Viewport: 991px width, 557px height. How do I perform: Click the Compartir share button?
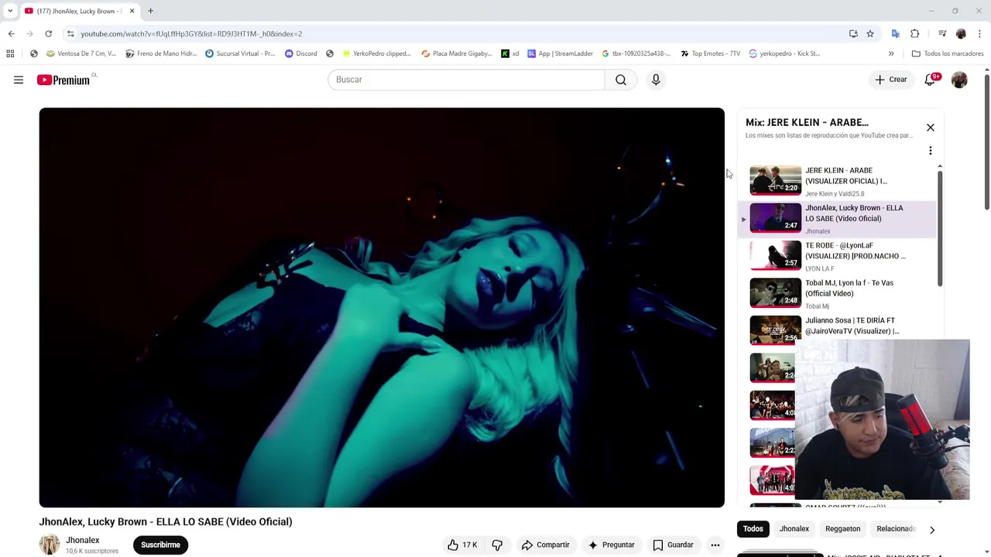(546, 545)
